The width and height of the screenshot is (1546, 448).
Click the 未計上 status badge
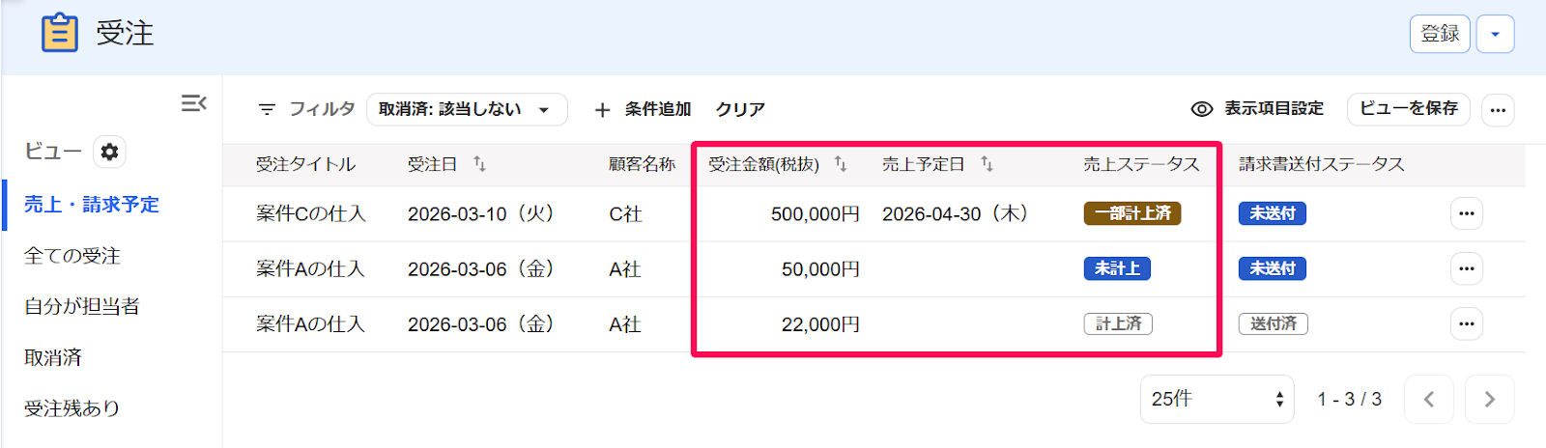[x=1117, y=268]
